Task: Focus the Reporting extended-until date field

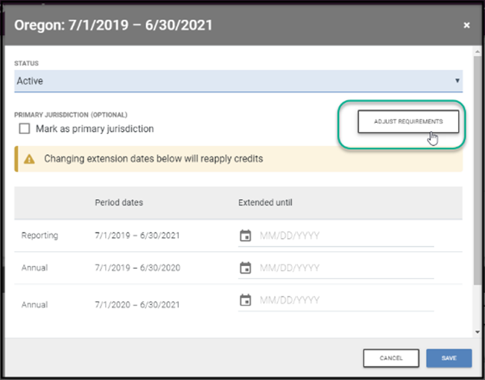Action: (x=344, y=235)
